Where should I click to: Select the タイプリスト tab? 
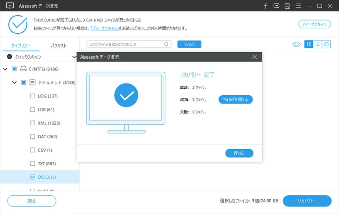tap(21, 46)
